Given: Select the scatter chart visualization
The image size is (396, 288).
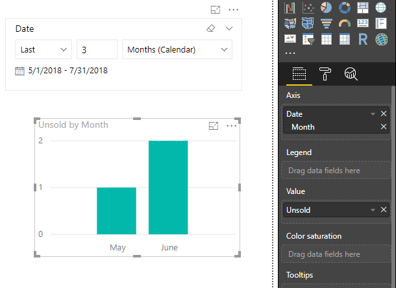Looking at the screenshot, I should click(x=308, y=8).
